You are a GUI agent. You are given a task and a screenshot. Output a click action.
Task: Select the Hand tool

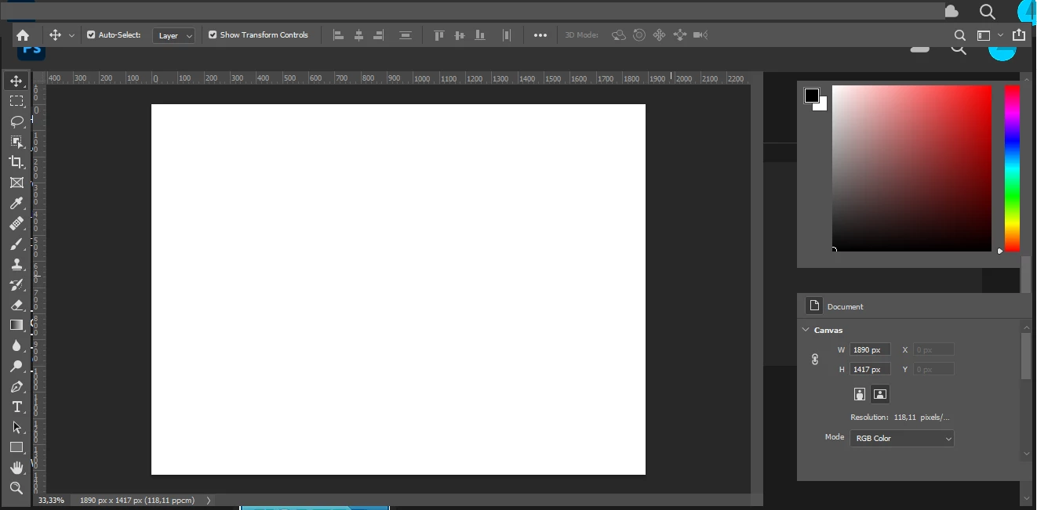click(x=16, y=468)
